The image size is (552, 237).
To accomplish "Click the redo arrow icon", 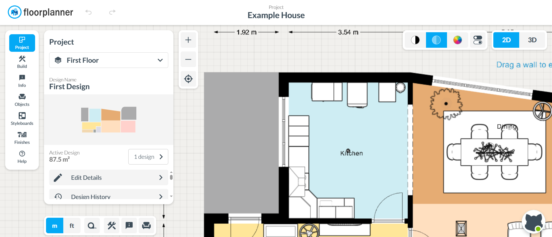I will tap(112, 12).
